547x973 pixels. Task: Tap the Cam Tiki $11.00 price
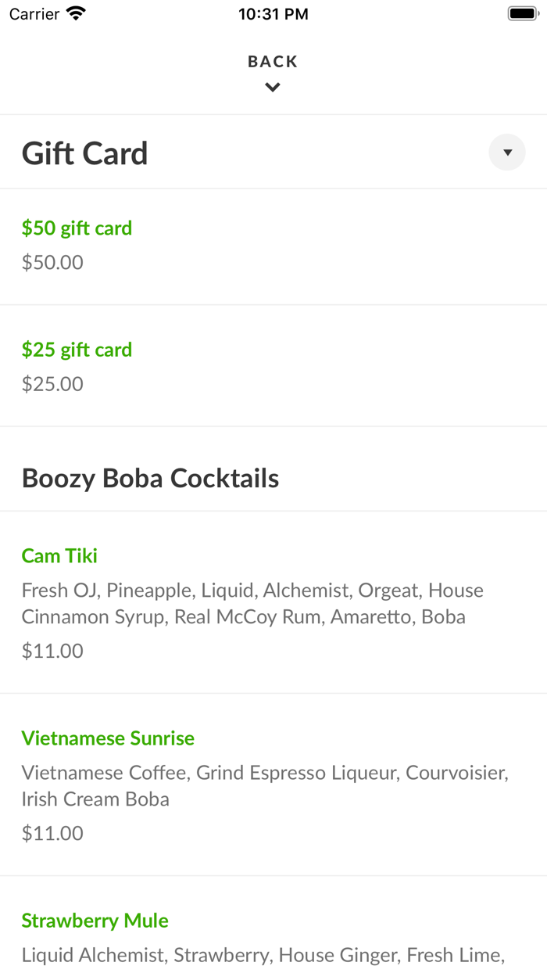point(52,651)
